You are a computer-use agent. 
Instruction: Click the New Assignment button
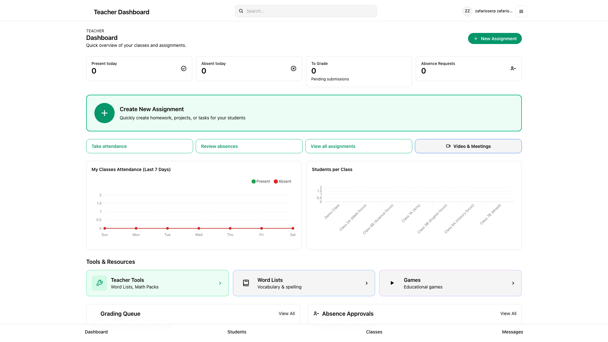tap(495, 39)
